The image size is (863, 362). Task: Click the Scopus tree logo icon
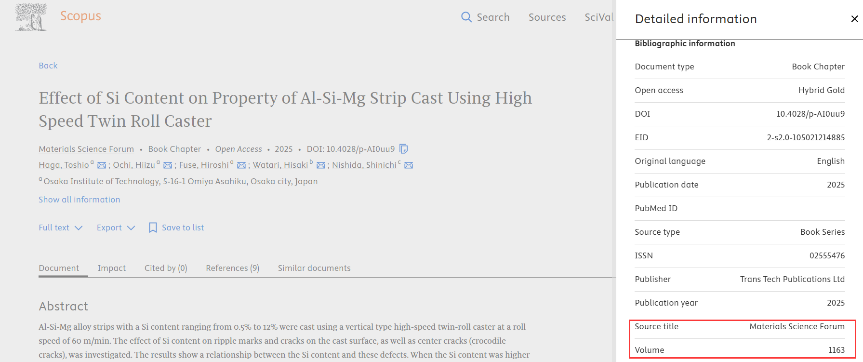pyautogui.click(x=31, y=17)
